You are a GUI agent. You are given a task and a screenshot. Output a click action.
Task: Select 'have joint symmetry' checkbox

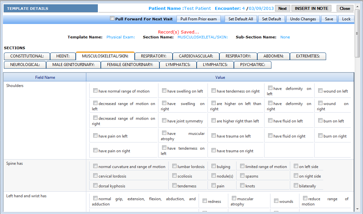point(164,120)
